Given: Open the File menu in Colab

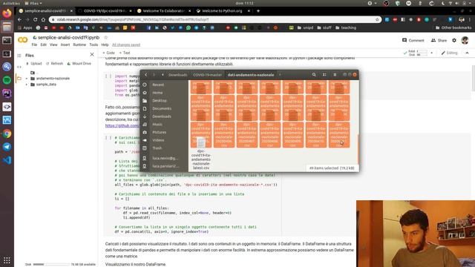Looking at the screenshot, I should click(34, 44).
